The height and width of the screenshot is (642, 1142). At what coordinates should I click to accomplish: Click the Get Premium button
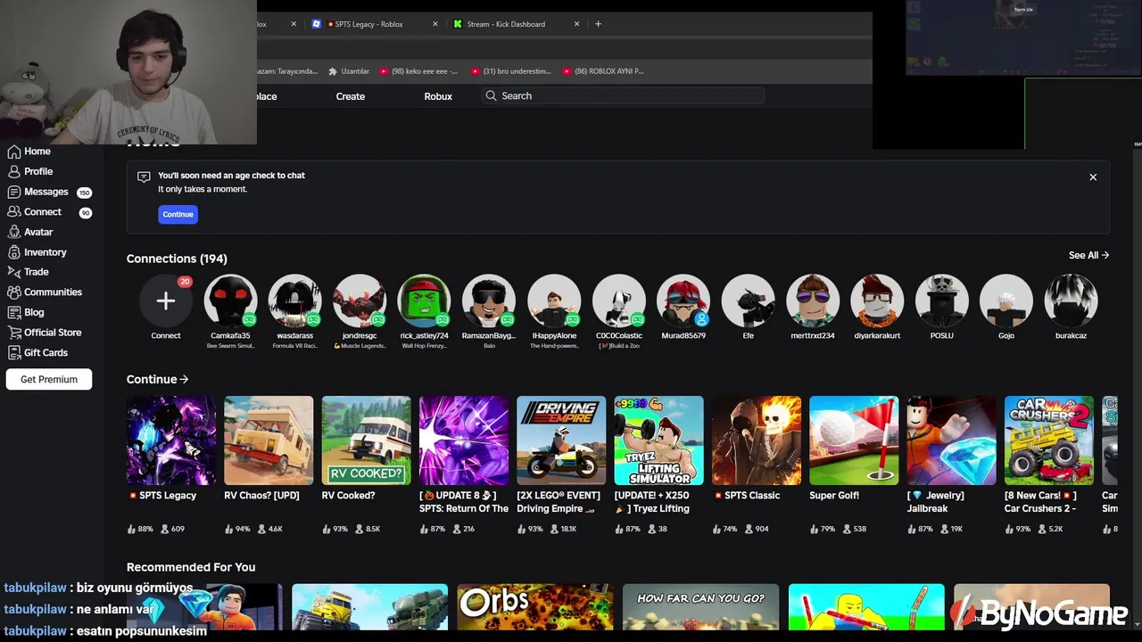click(x=49, y=379)
